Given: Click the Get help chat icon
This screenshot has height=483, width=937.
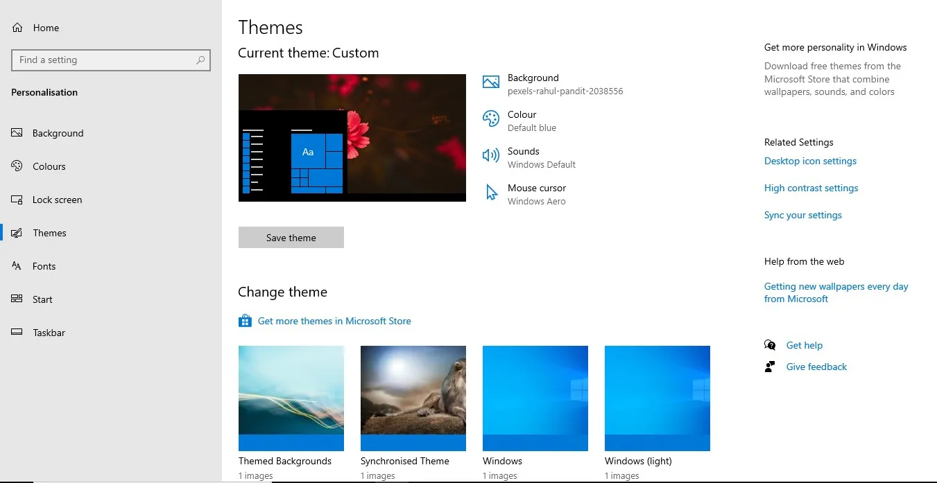Looking at the screenshot, I should (770, 345).
